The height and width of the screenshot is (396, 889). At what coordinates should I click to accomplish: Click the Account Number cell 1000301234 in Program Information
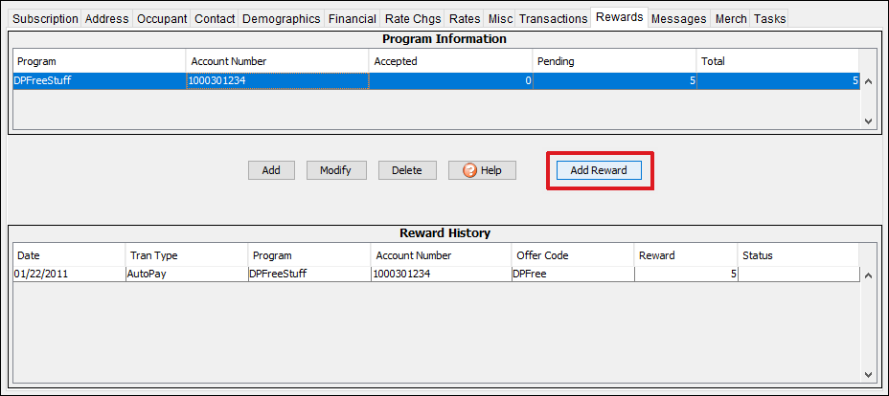click(x=276, y=81)
